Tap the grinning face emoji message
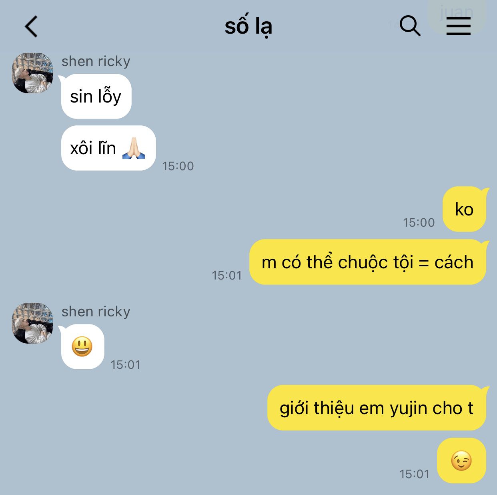 click(x=82, y=347)
